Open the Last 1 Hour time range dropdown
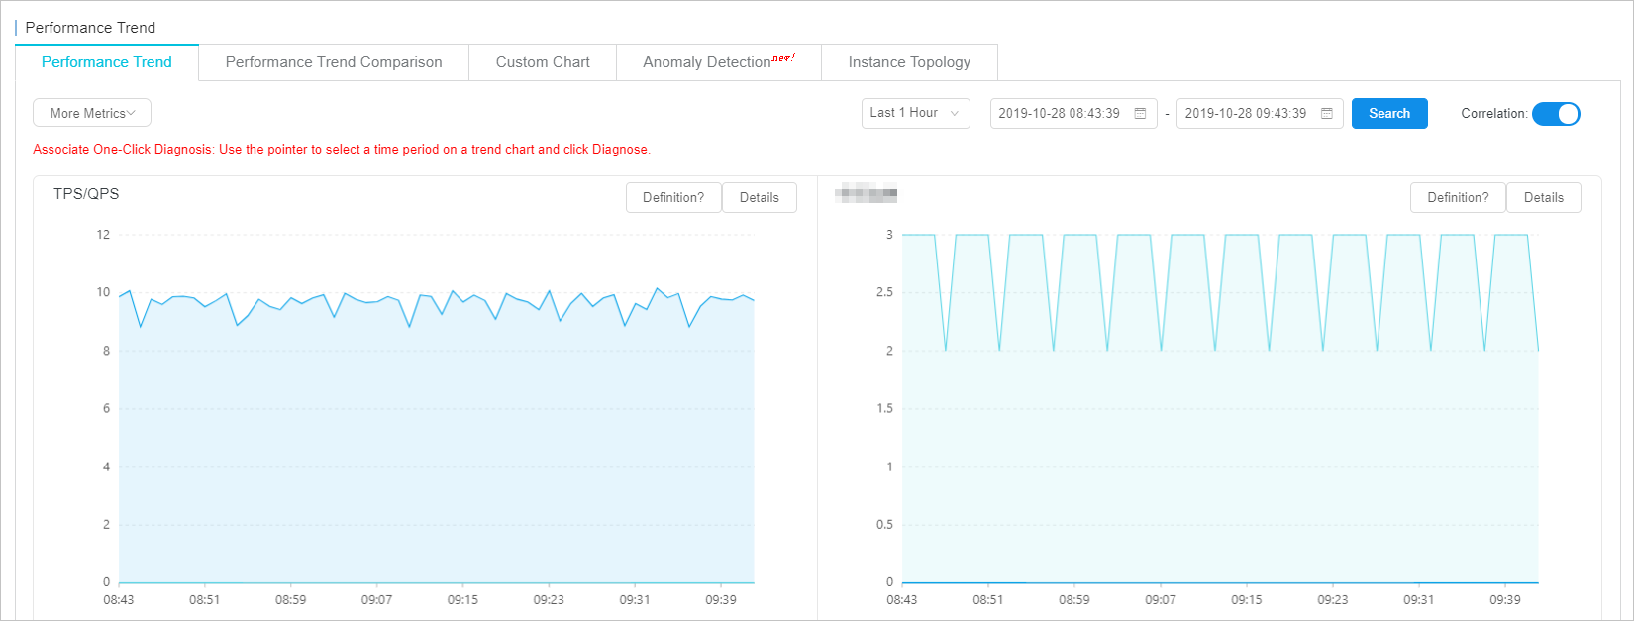 coord(915,113)
